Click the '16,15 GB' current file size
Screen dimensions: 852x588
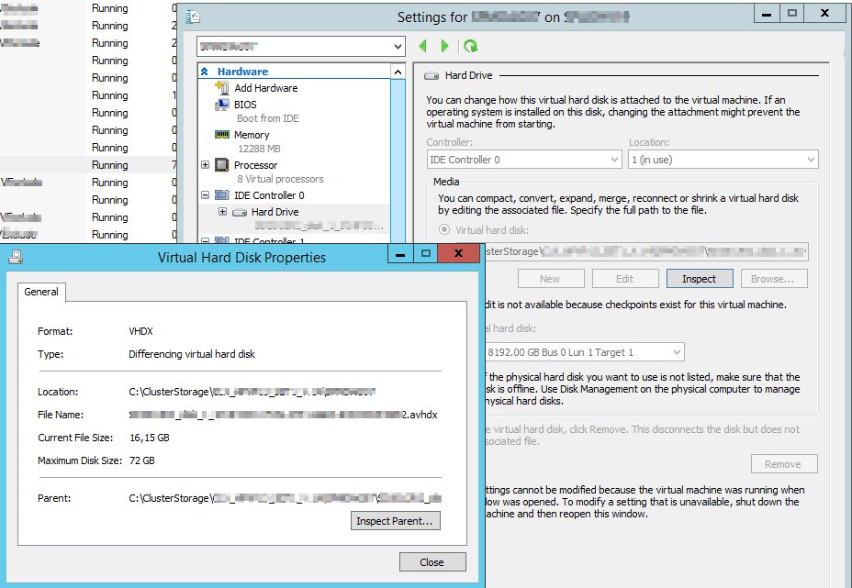[150, 438]
